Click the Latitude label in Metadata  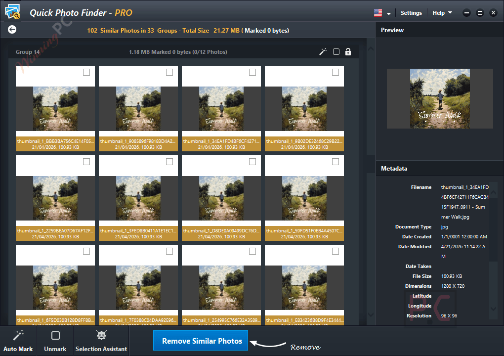tap(421, 296)
